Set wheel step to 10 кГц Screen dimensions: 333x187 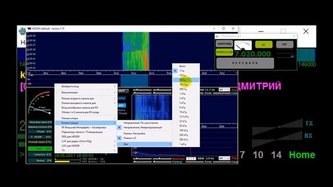click(x=186, y=112)
